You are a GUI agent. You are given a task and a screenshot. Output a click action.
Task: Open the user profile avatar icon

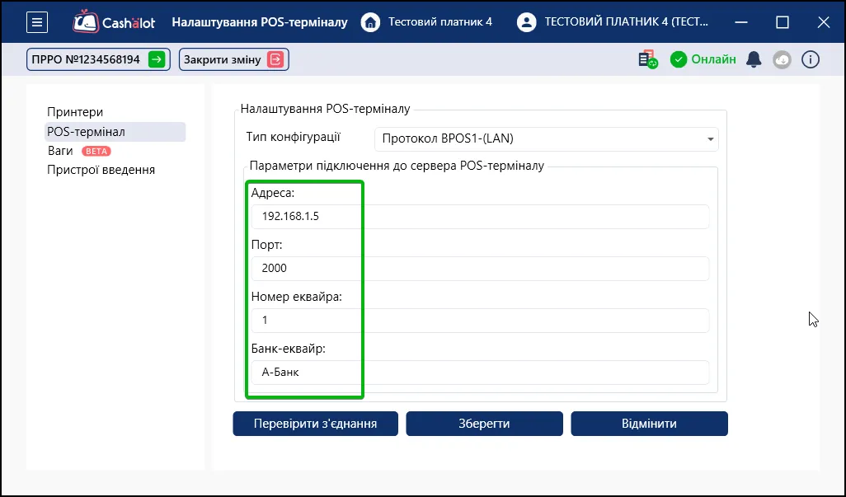pos(526,22)
